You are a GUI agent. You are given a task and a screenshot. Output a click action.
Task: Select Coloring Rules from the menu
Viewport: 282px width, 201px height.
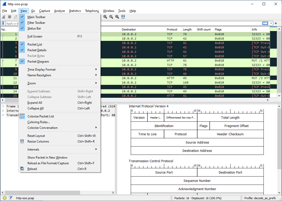click(38, 122)
